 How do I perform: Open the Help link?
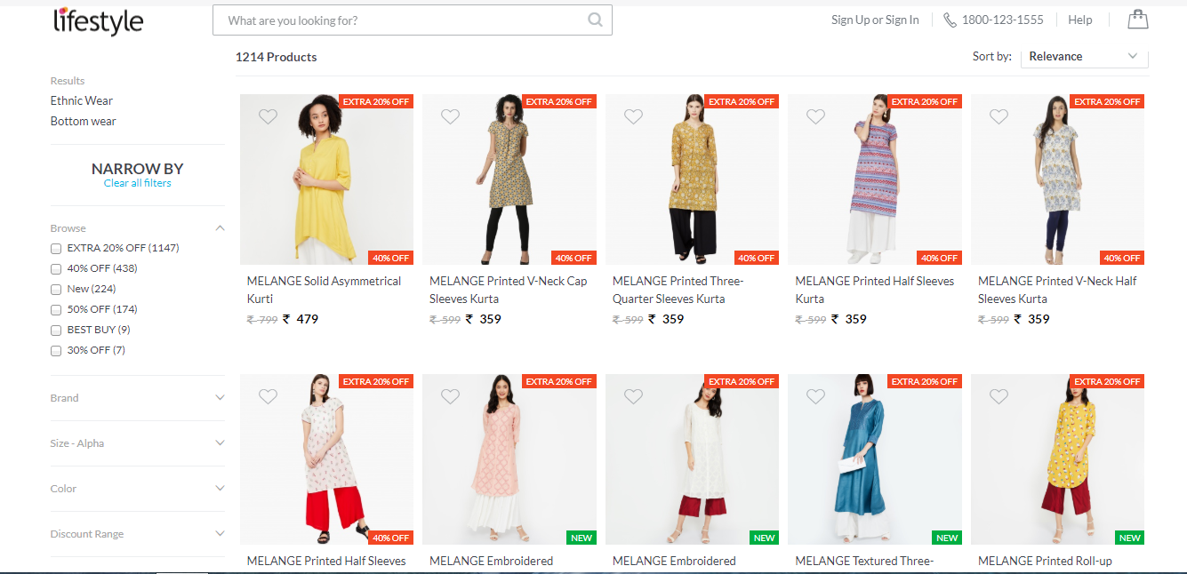tap(1080, 20)
